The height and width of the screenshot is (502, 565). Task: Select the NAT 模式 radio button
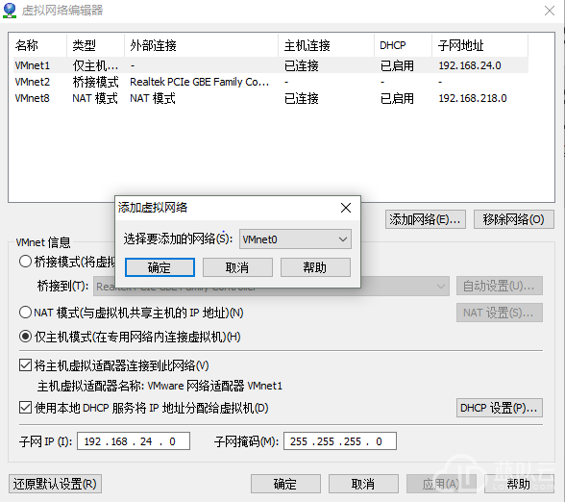[25, 313]
